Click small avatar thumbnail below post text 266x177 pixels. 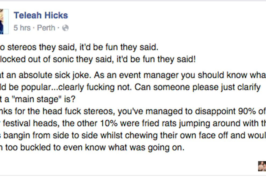tap(262, 166)
